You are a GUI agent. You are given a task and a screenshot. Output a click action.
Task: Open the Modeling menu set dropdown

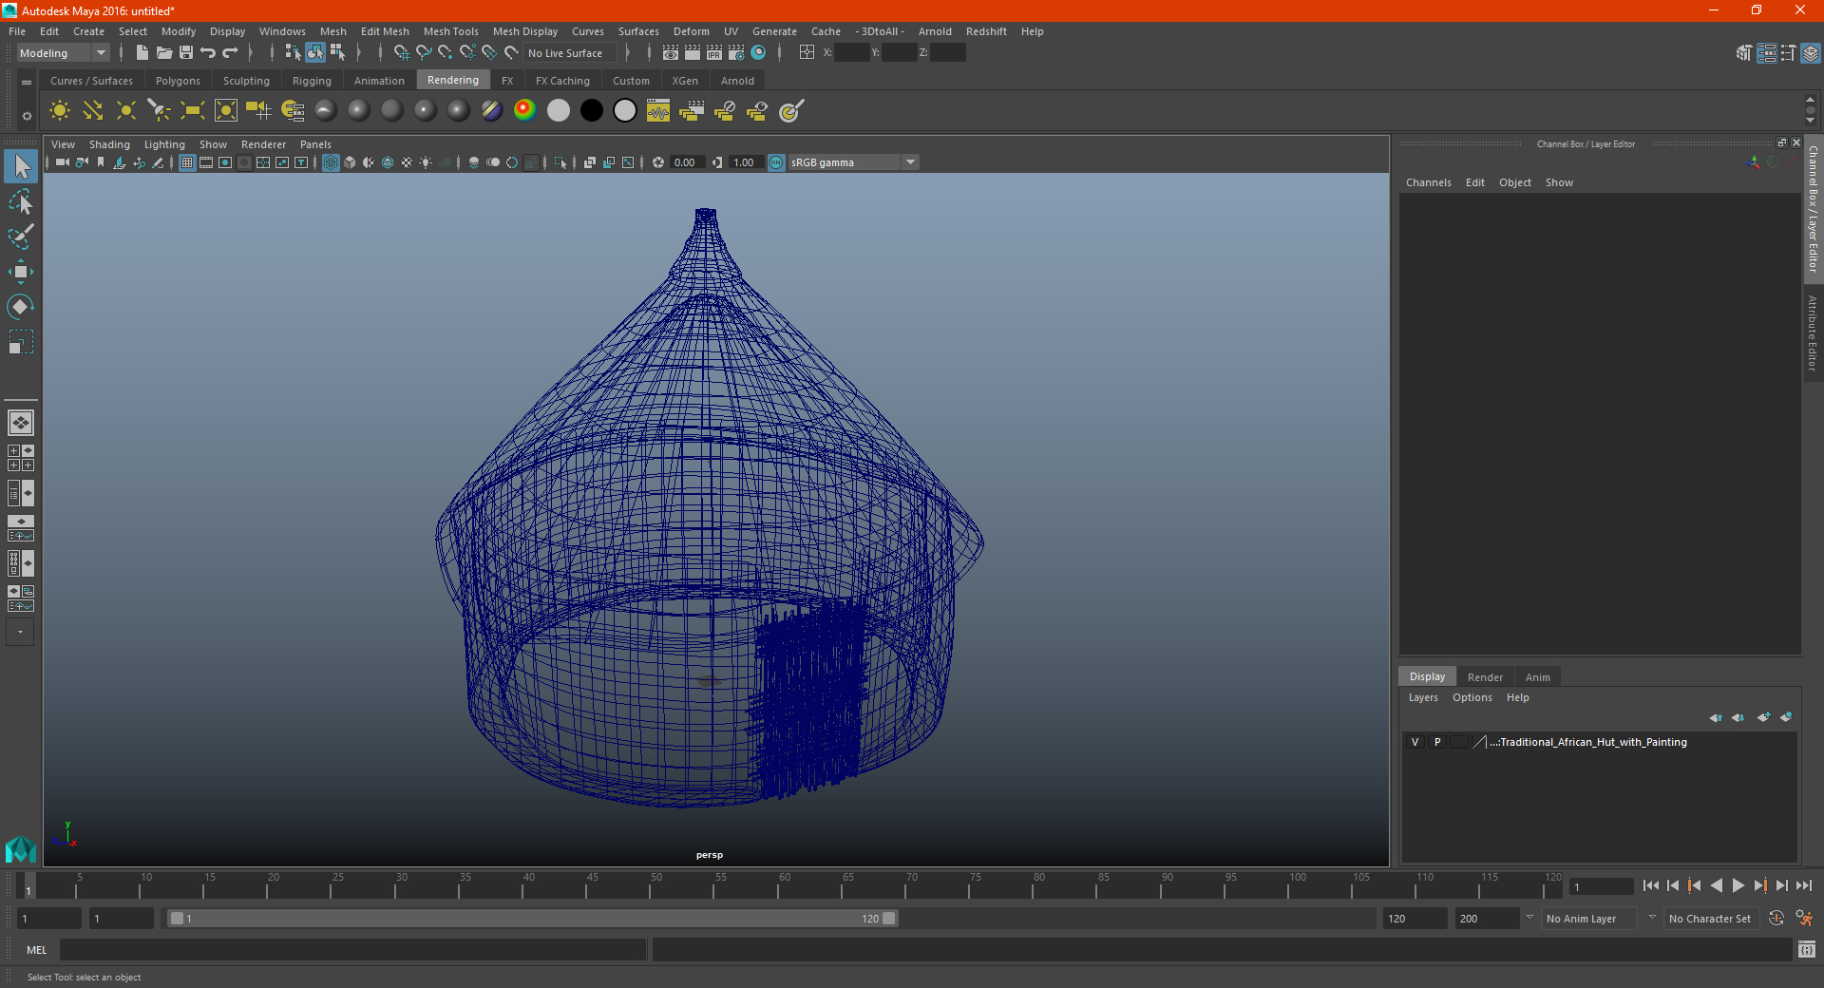point(63,53)
